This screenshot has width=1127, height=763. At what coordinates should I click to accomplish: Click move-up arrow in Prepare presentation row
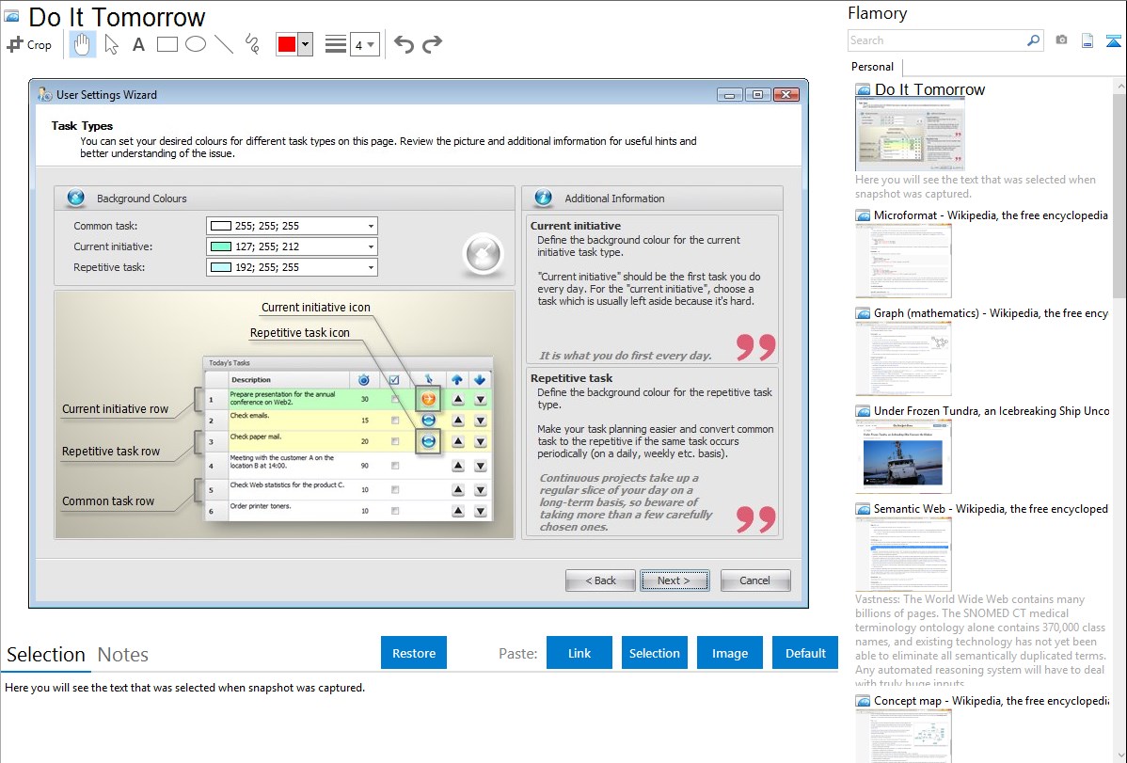pos(458,399)
